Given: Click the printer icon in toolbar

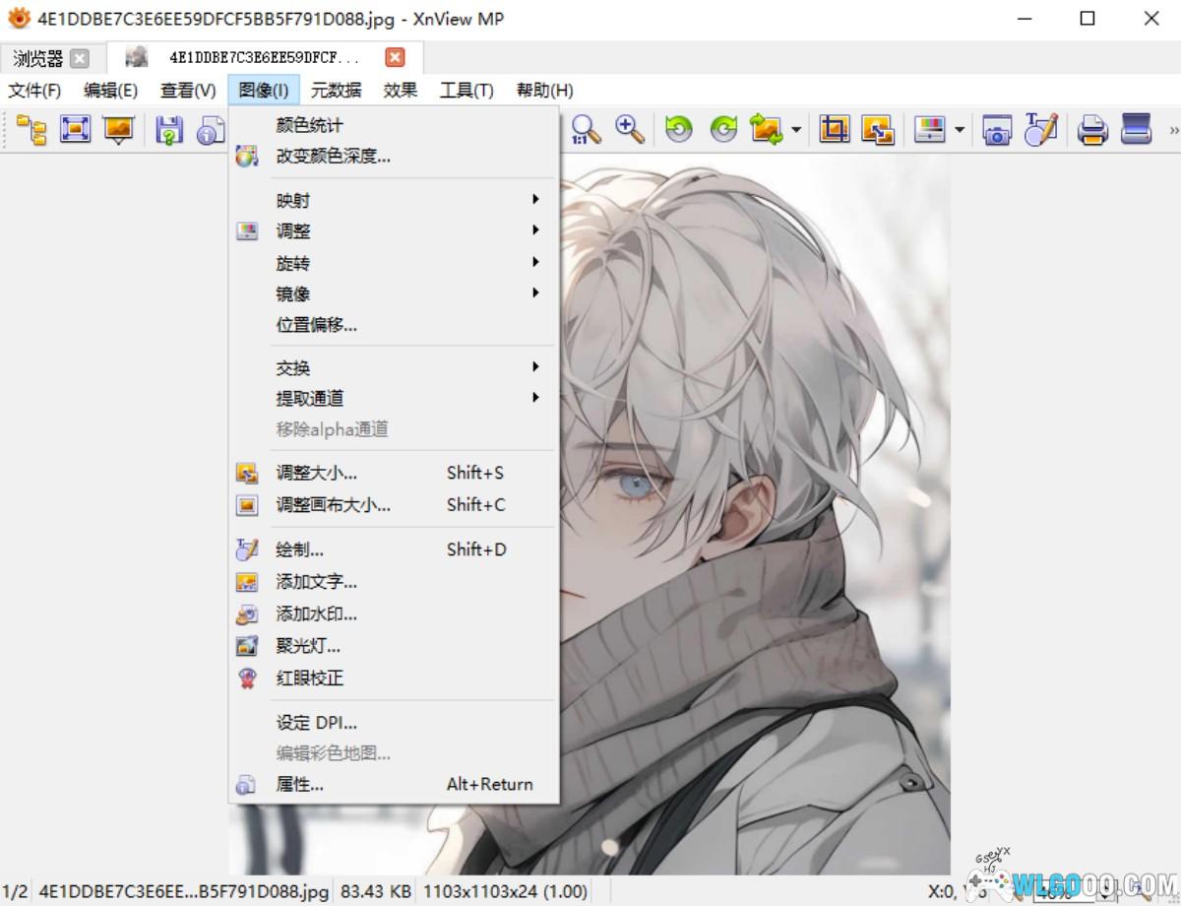Looking at the screenshot, I should [1092, 129].
